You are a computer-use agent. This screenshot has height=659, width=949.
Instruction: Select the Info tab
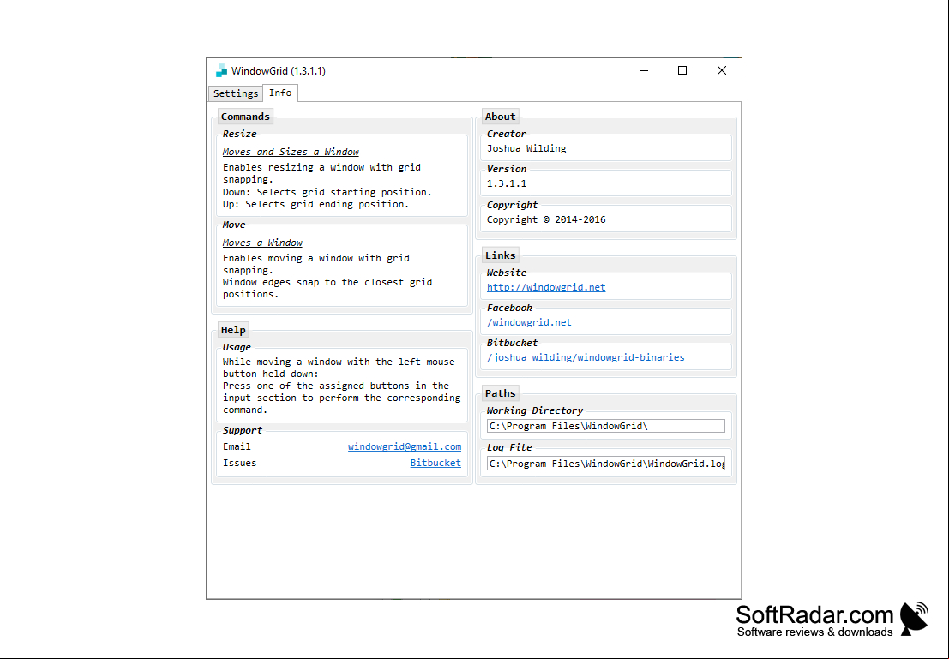(280, 93)
